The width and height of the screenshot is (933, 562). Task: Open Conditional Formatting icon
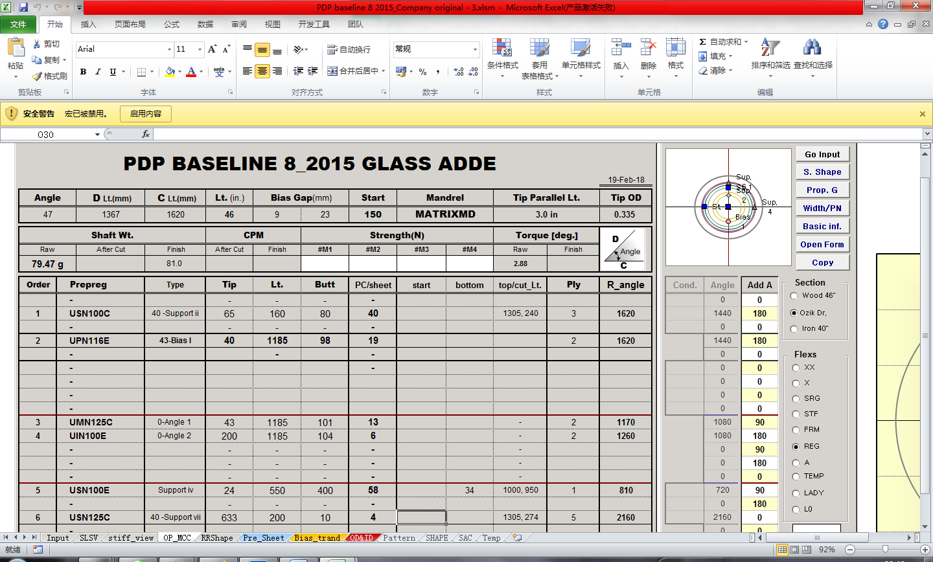click(x=502, y=49)
